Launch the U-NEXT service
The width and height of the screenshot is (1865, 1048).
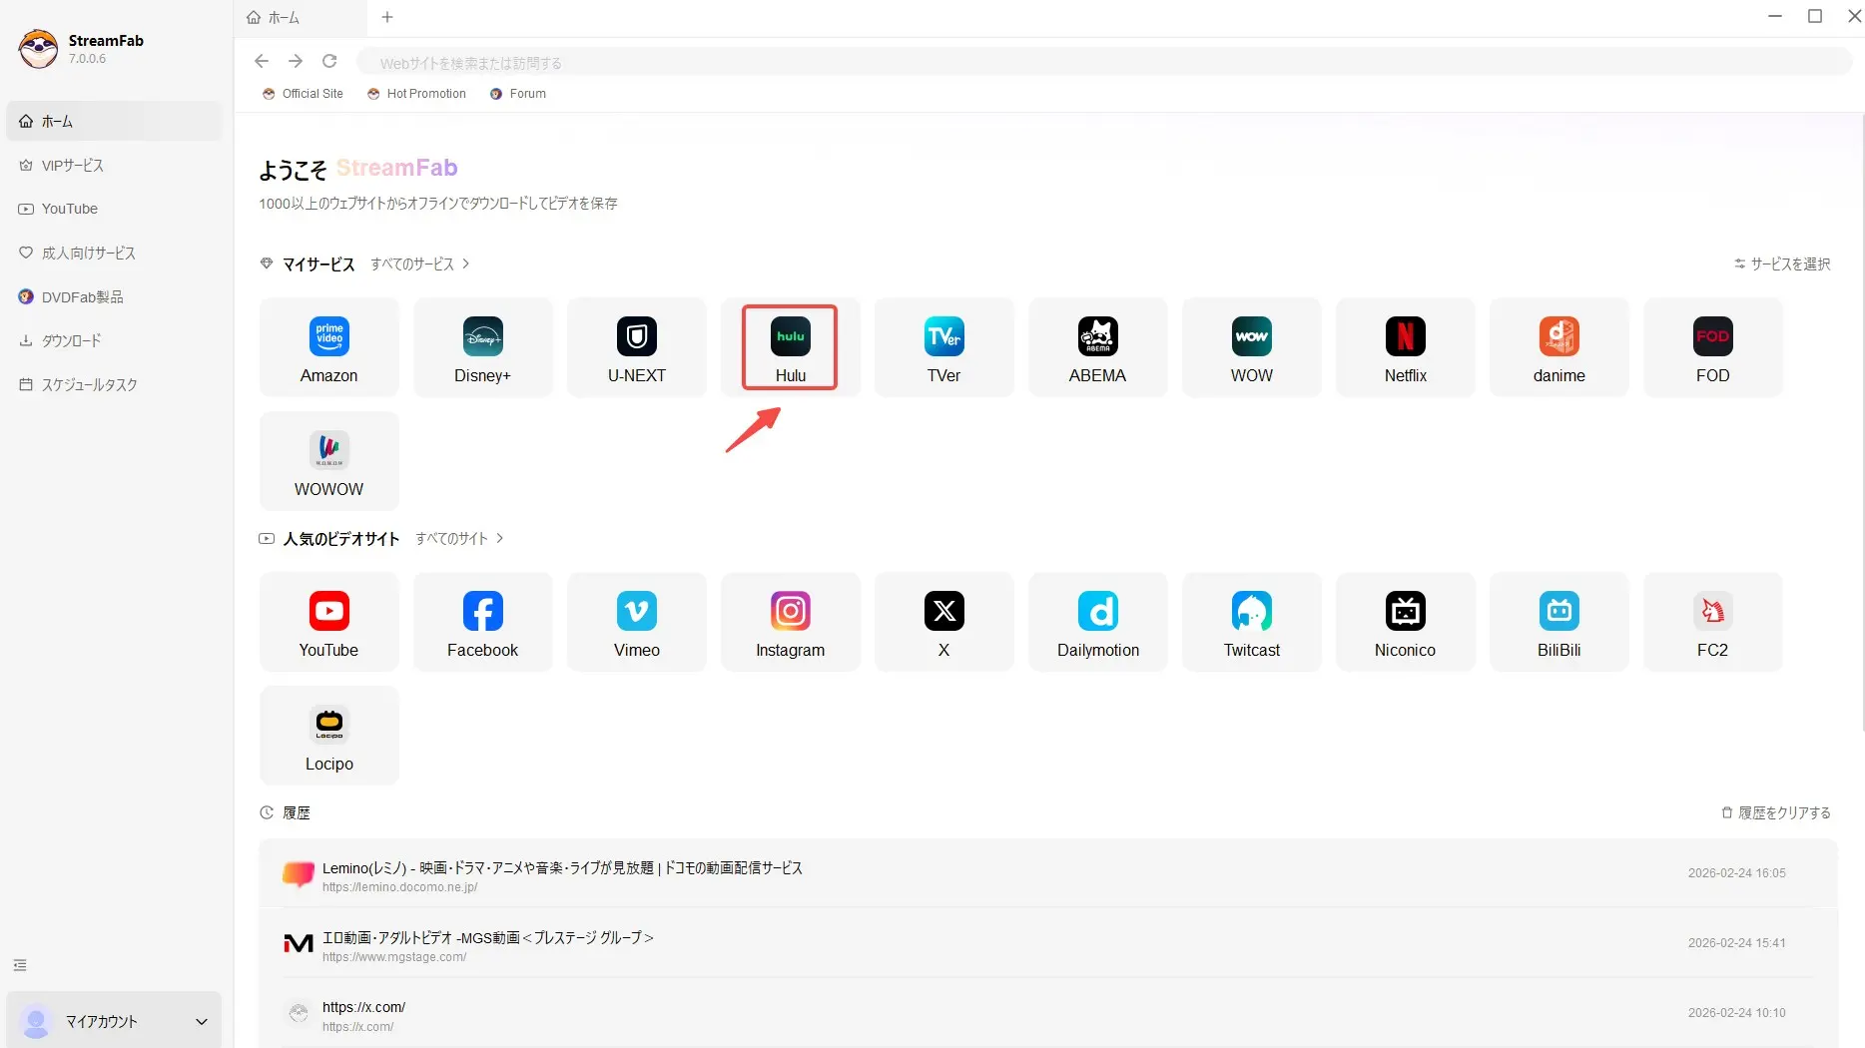(637, 347)
